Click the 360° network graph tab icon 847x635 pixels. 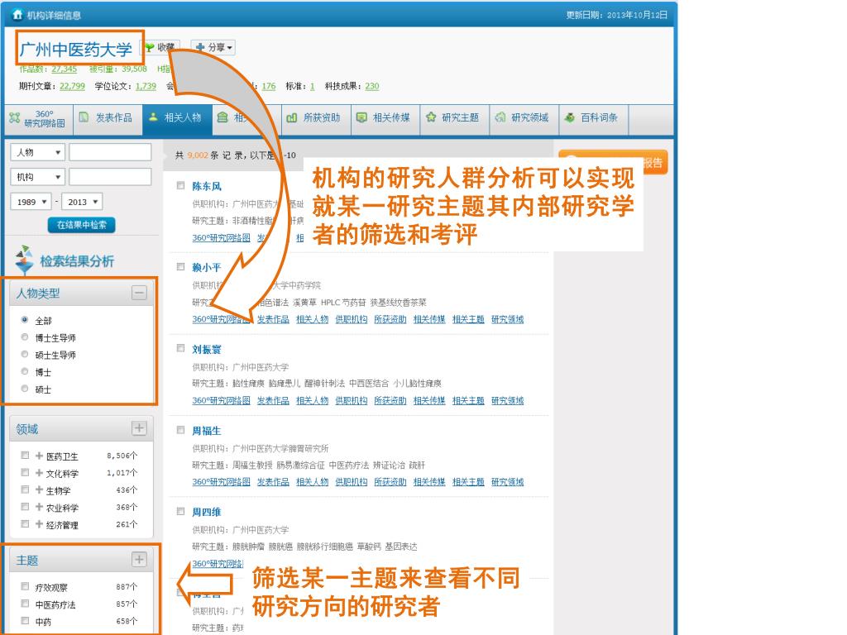point(15,117)
